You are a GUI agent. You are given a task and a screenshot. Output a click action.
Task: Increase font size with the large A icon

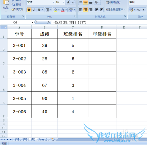pos(69,2)
